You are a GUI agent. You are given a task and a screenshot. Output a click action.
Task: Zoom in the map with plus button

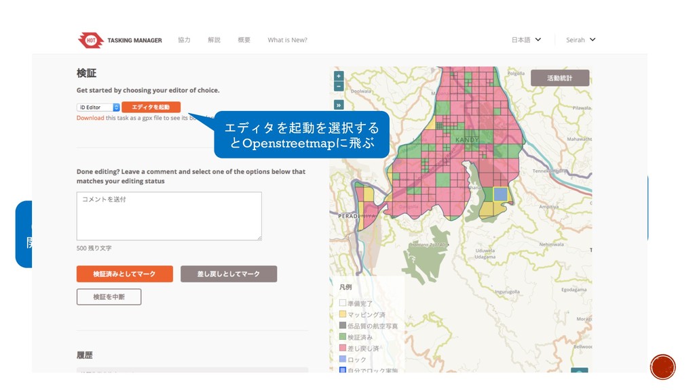coord(339,76)
